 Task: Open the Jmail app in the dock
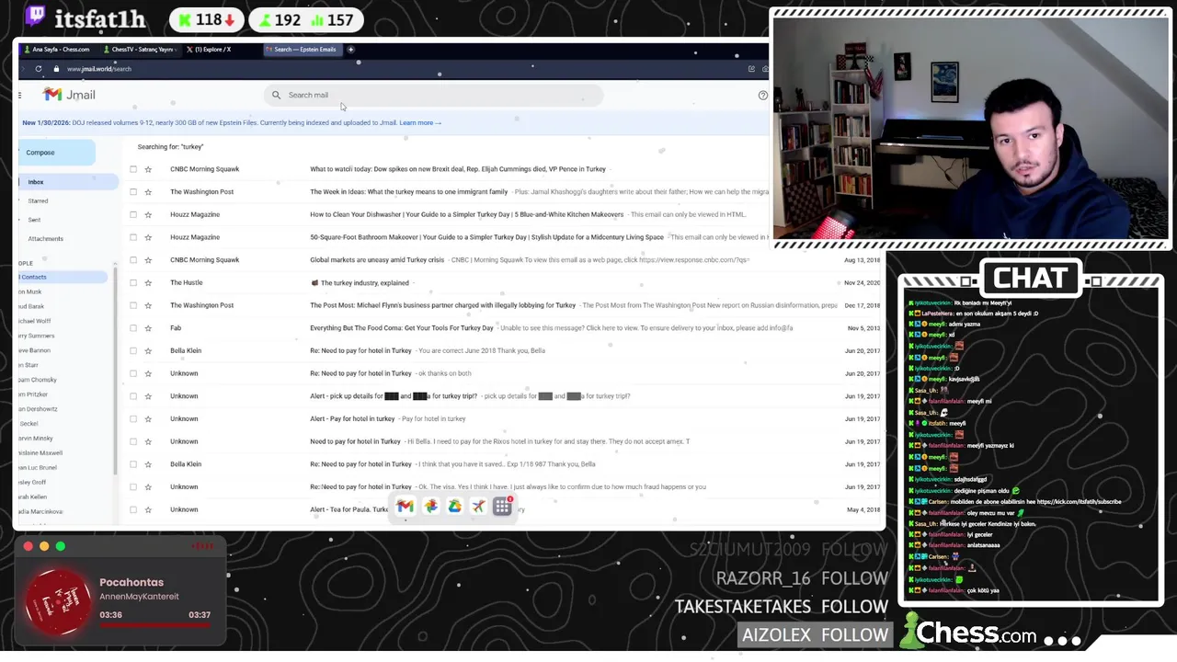point(405,507)
